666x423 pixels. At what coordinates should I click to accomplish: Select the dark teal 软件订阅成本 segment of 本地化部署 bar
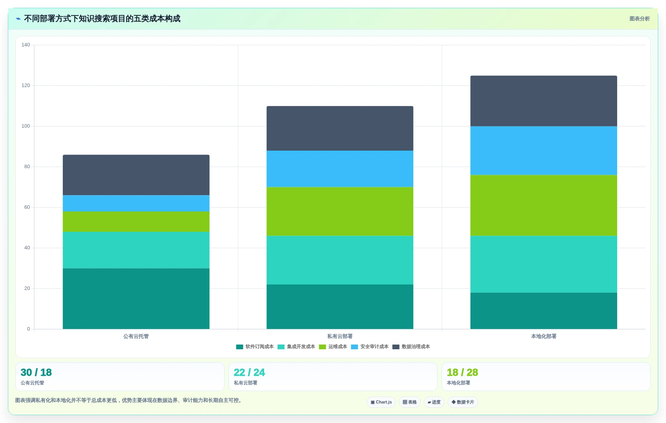coord(544,311)
